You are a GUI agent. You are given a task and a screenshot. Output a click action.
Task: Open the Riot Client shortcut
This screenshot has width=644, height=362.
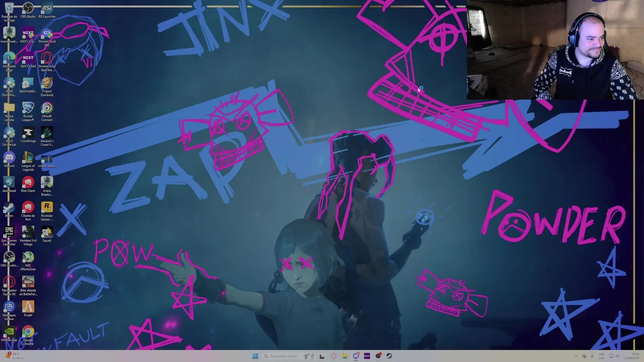tap(28, 185)
